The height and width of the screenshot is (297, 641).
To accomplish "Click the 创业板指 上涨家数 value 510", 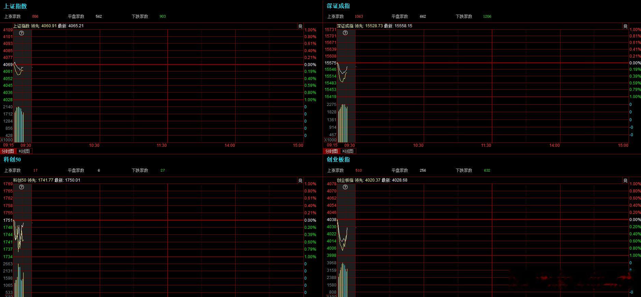I will (x=359, y=170).
